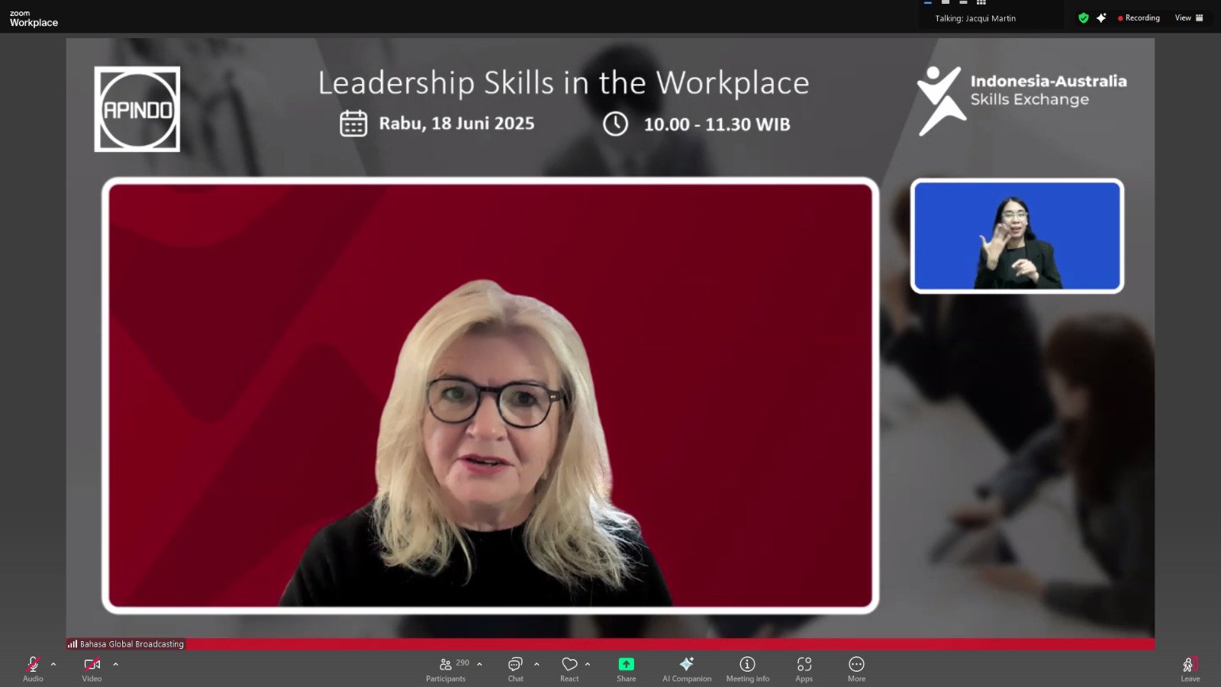Expand the chat options caret
The height and width of the screenshot is (687, 1221).
click(536, 664)
